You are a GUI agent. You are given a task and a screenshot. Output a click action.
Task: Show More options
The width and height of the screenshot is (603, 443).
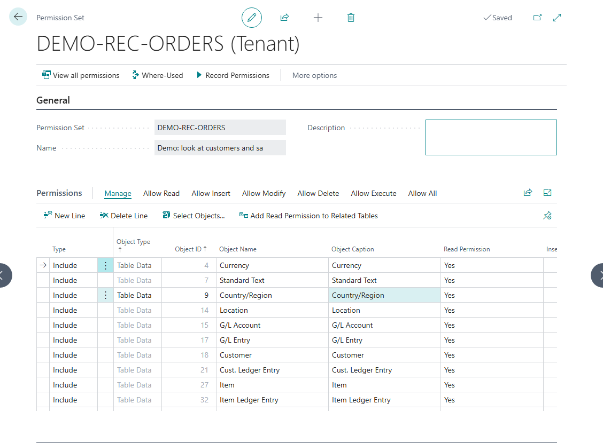tap(314, 75)
